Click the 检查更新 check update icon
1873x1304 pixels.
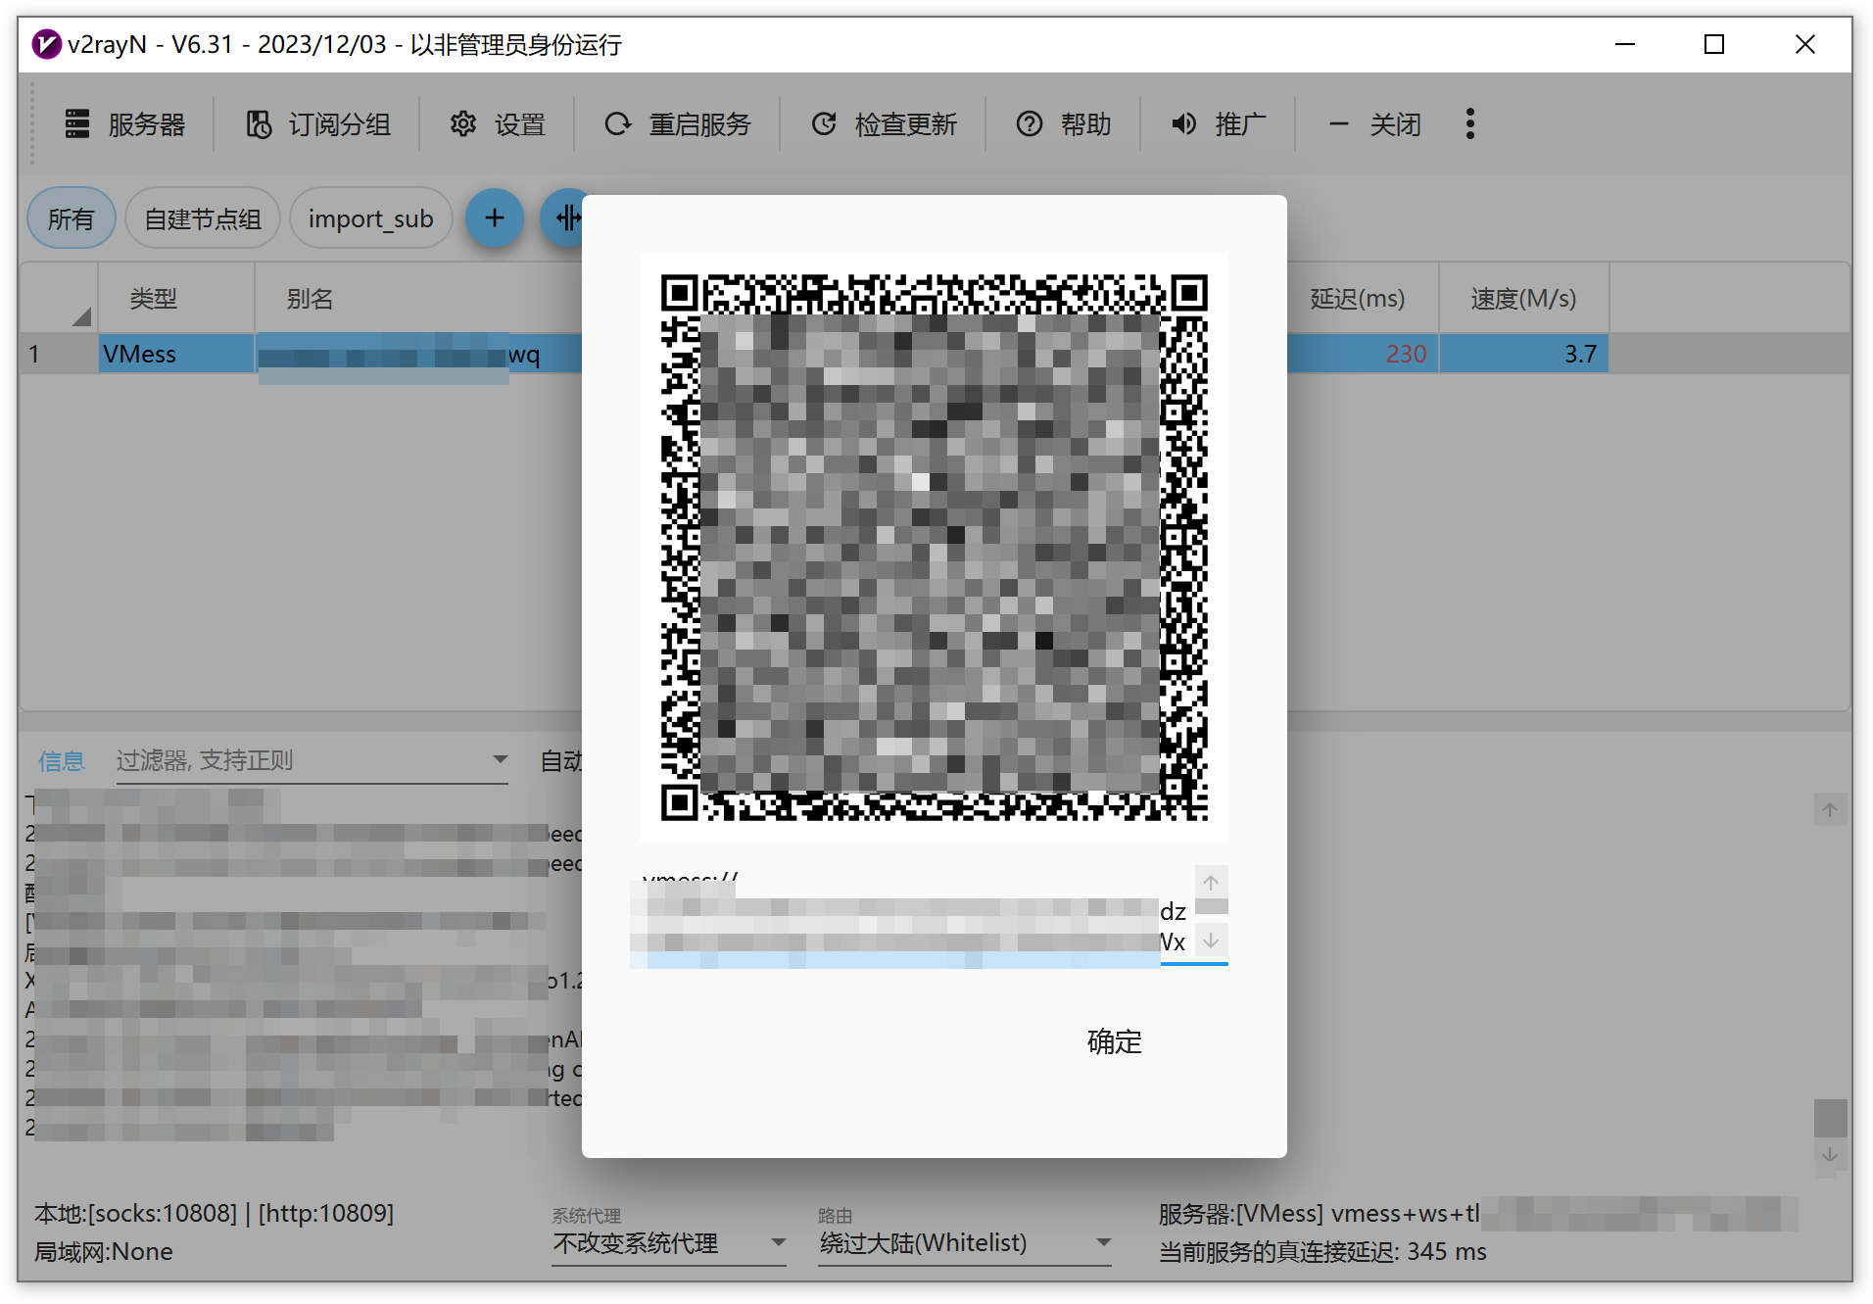(x=824, y=124)
